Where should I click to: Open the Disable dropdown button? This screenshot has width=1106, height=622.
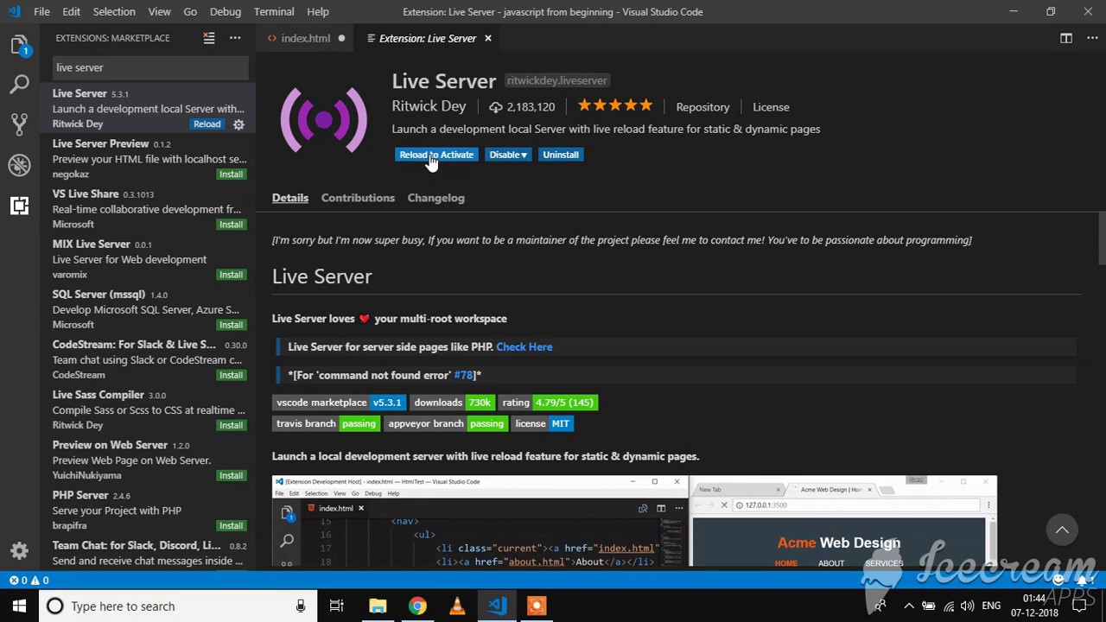507,155
